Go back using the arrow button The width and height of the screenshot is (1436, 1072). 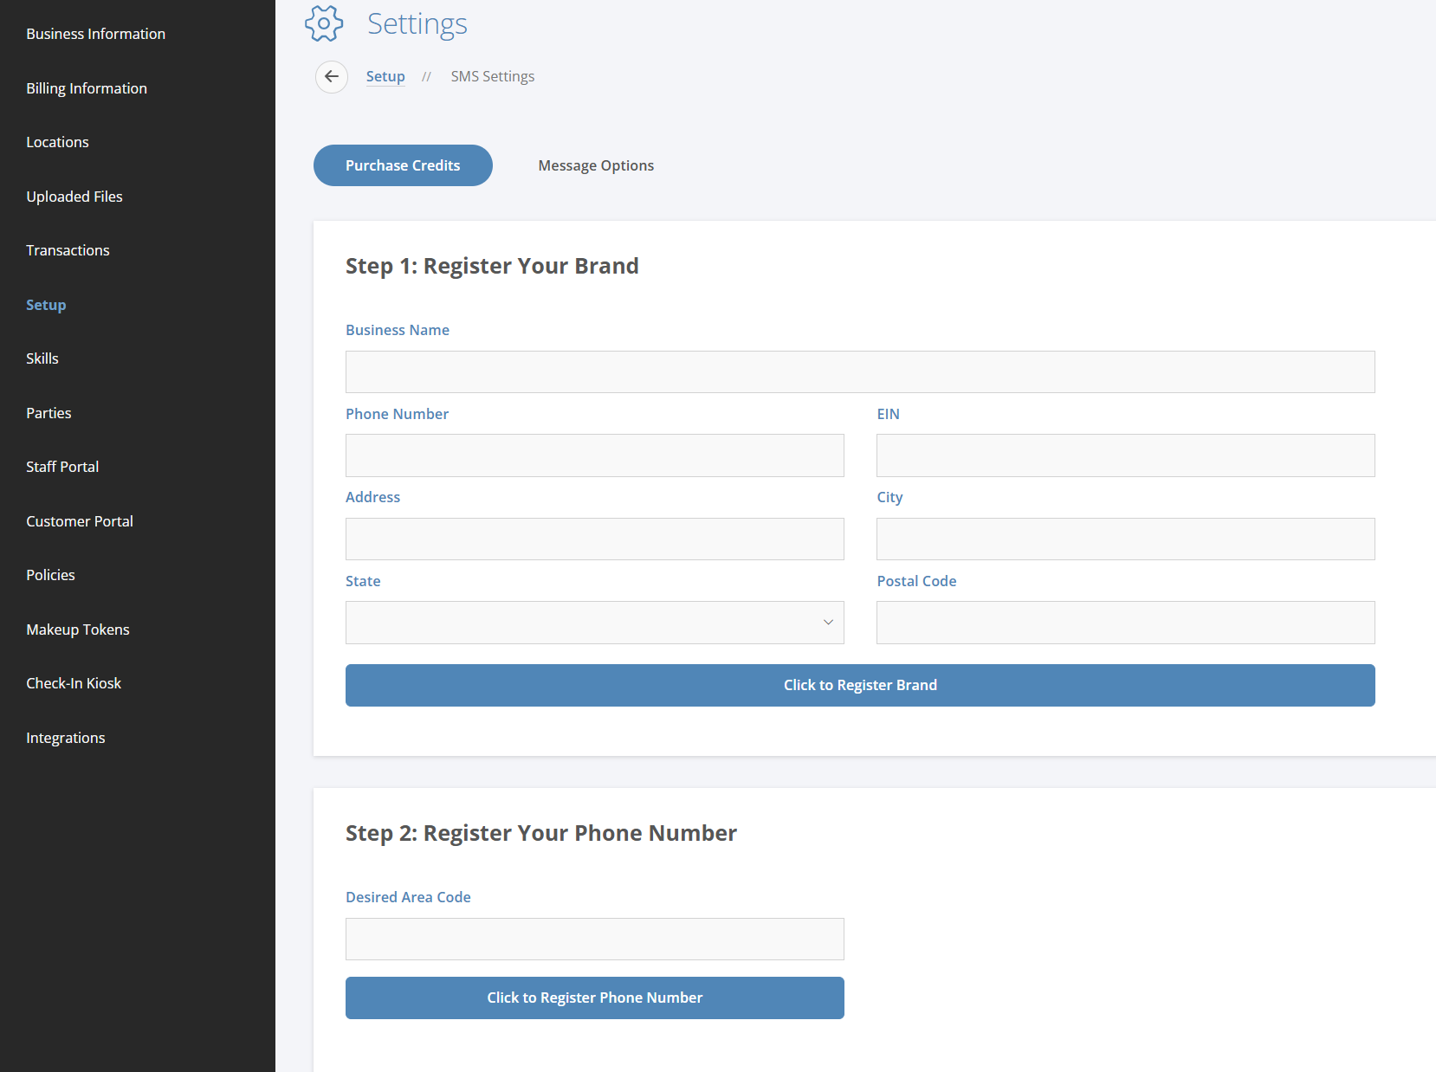click(332, 76)
